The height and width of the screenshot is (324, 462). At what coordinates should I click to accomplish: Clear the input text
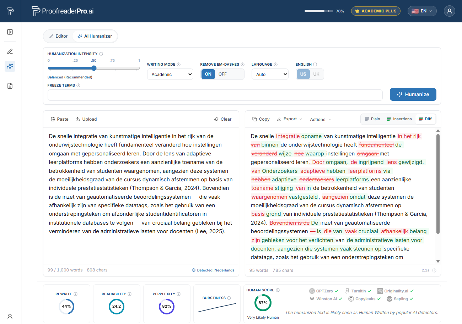(223, 119)
